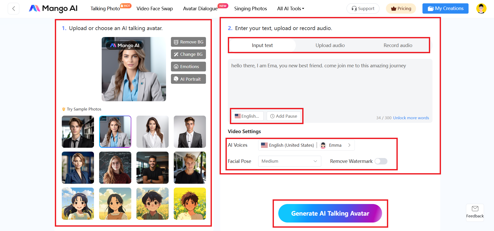Select the yellow-background cartoon boy sample photo
Image resolution: width=494 pixels, height=231 pixels.
coord(190,204)
